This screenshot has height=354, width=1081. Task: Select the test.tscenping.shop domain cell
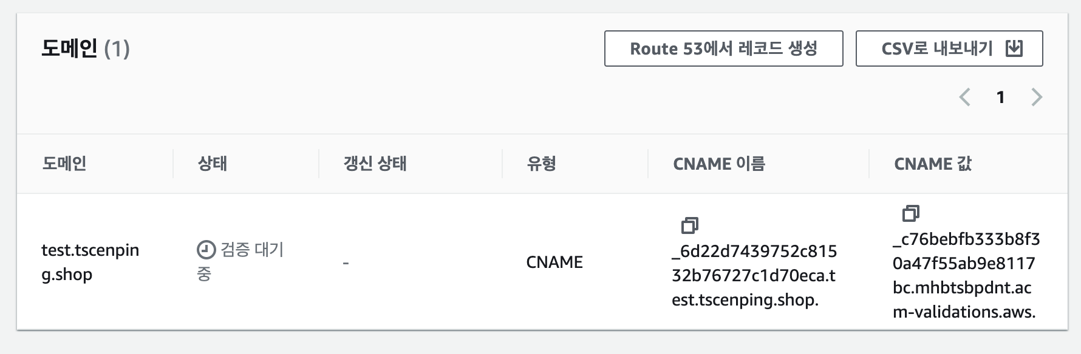(90, 262)
